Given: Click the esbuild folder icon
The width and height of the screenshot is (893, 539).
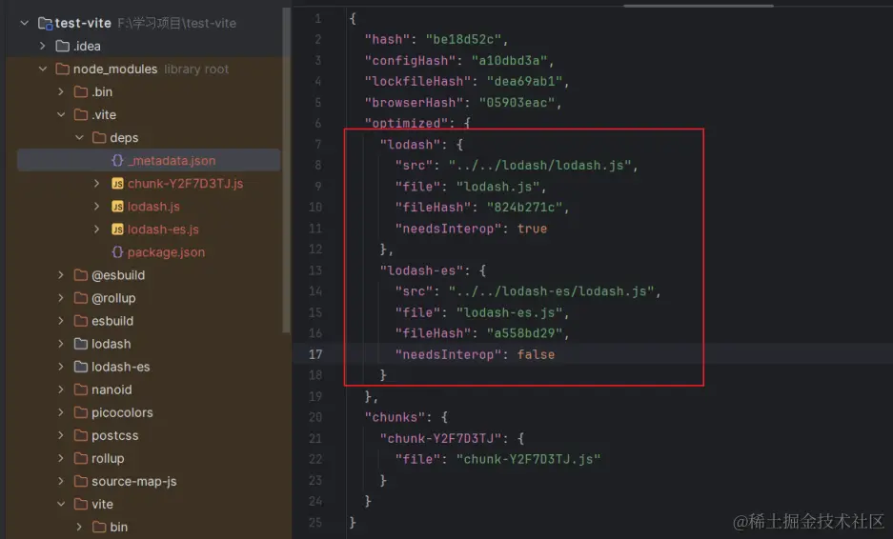Looking at the screenshot, I should click(81, 320).
